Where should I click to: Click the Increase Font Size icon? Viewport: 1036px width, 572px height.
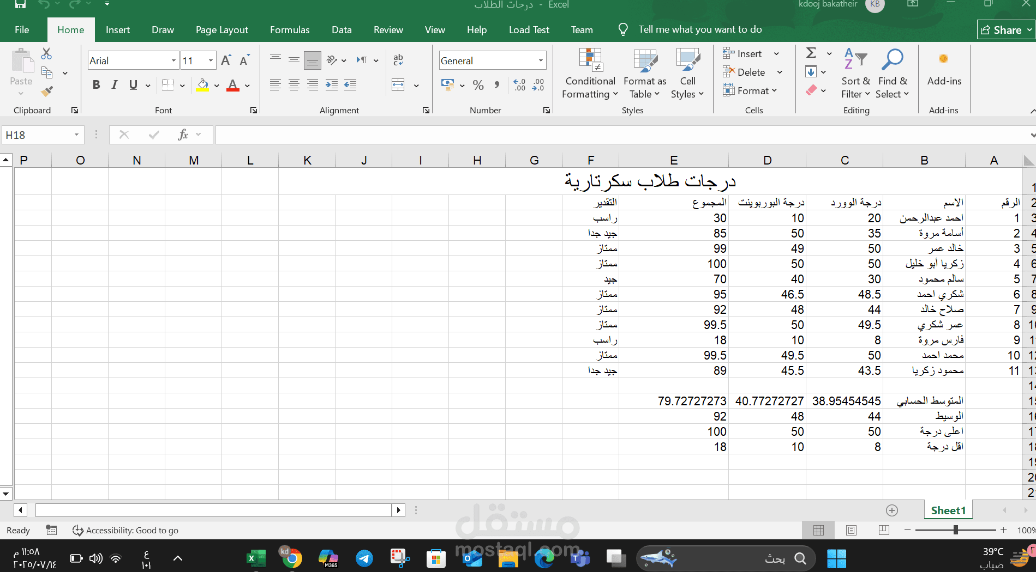click(226, 60)
